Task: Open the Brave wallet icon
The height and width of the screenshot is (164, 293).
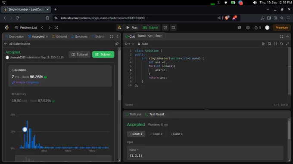Action: tap(275, 18)
